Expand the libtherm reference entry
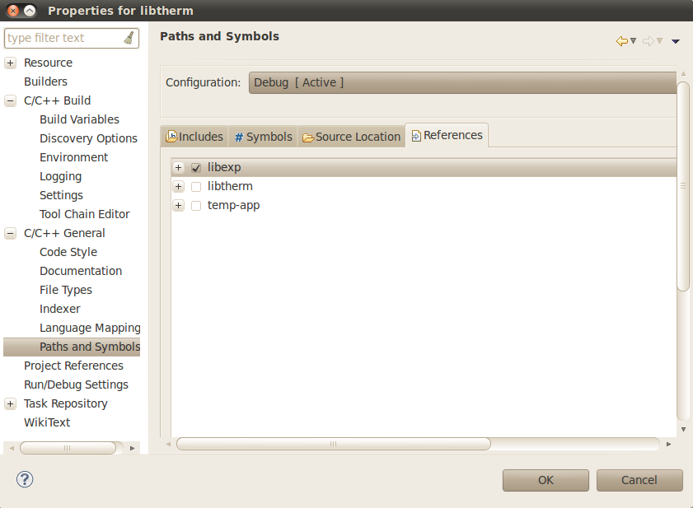The image size is (693, 508). point(179,186)
